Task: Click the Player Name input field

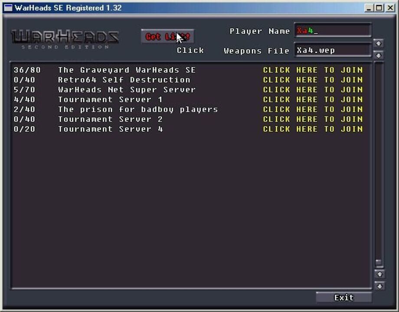Action: [x=332, y=31]
